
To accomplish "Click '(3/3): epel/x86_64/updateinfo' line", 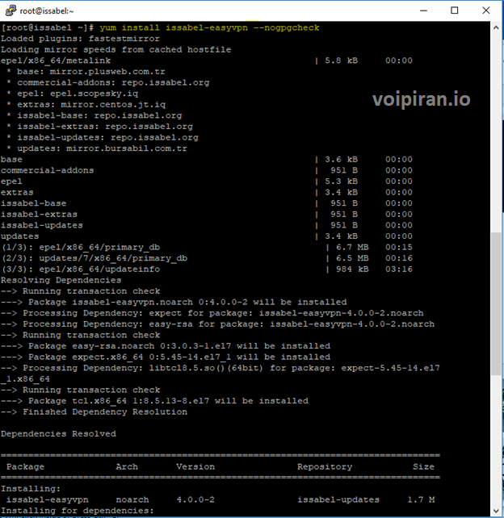I will (206, 269).
